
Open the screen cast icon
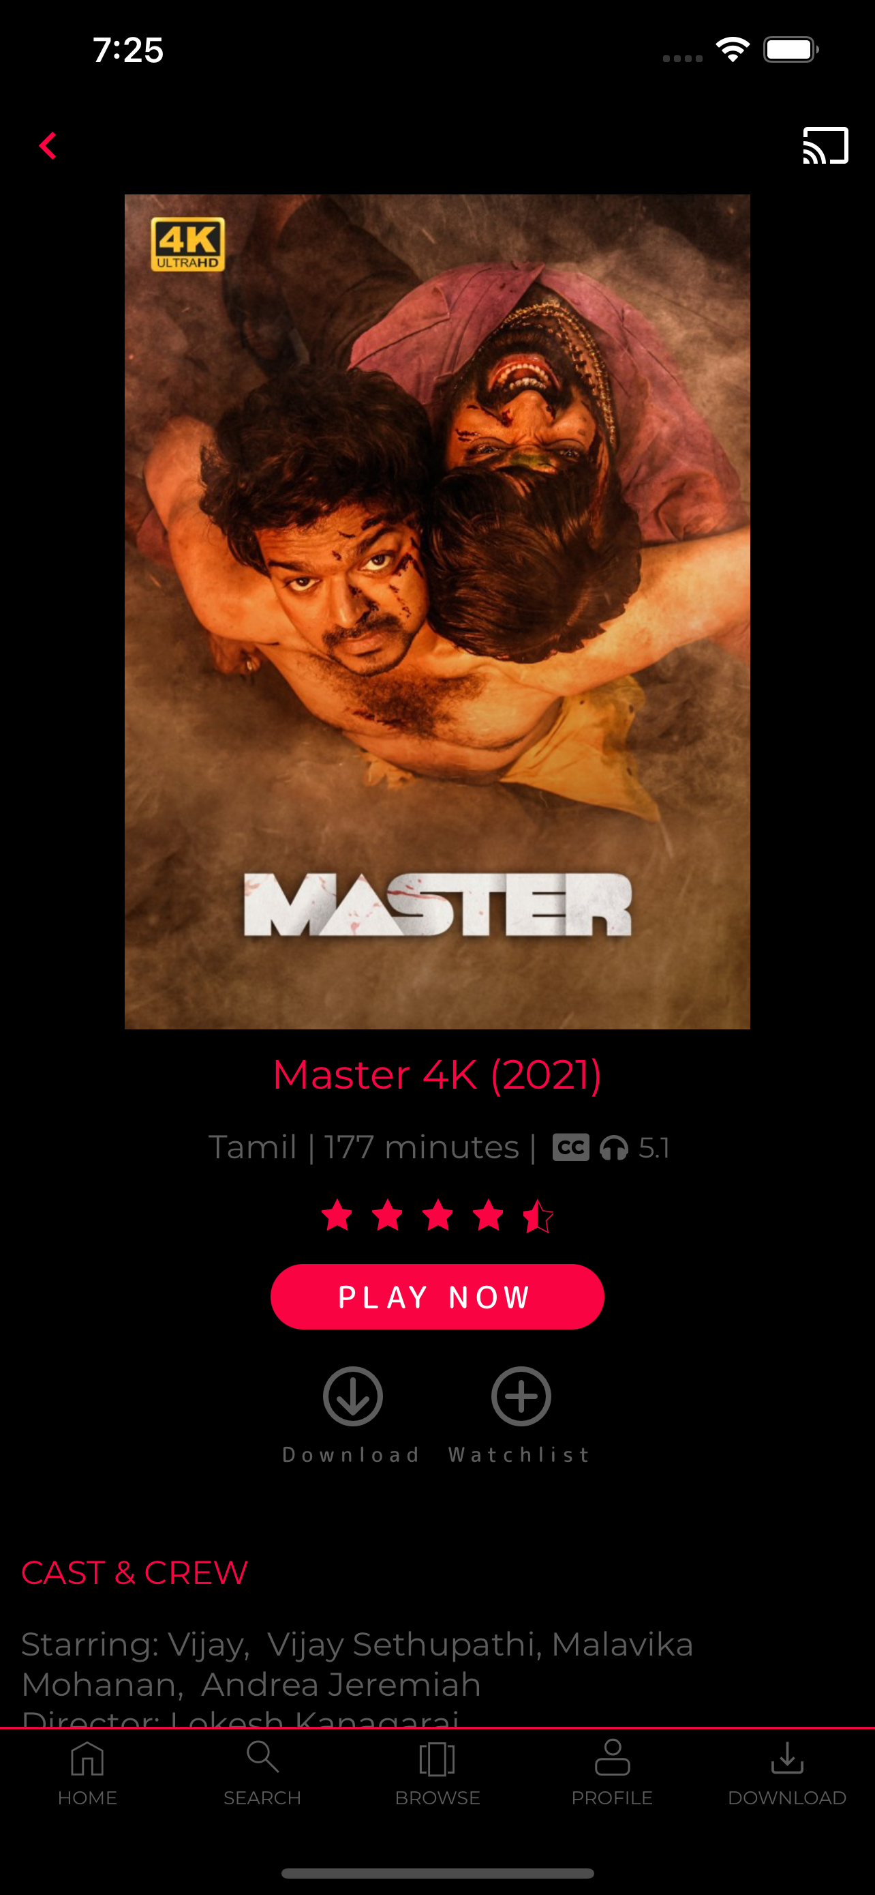[x=825, y=145]
